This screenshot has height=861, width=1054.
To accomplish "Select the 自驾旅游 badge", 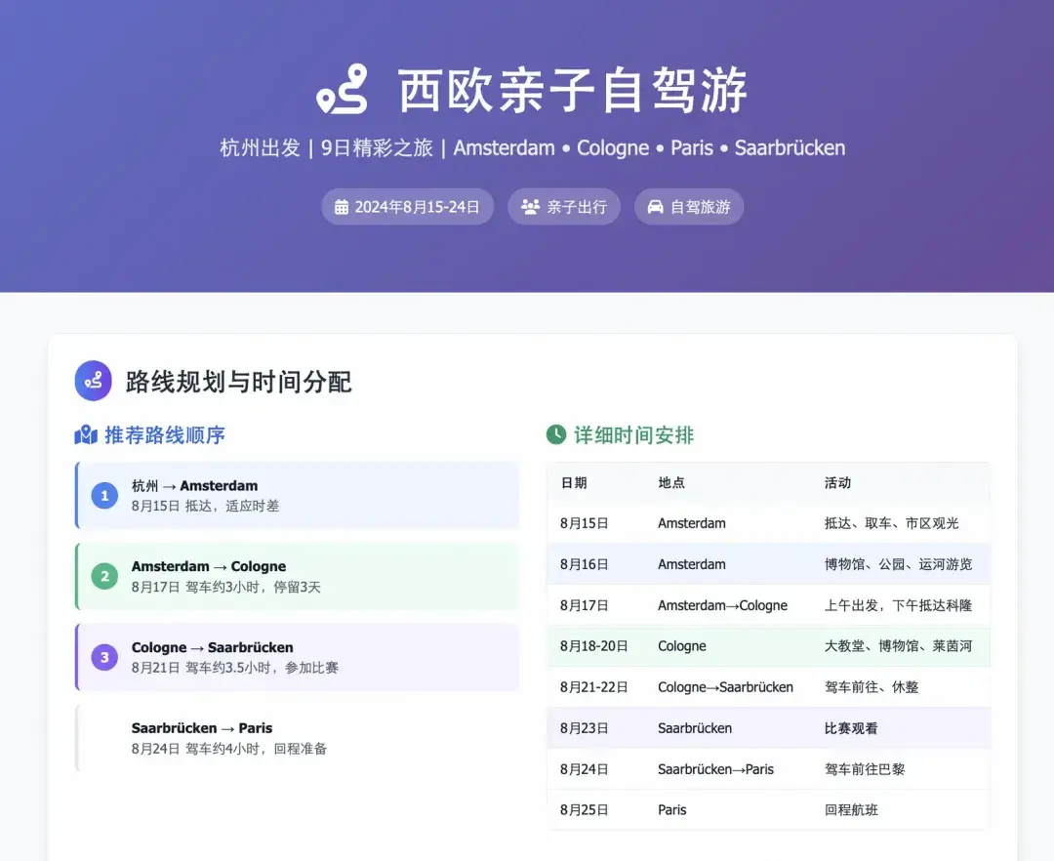I will pyautogui.click(x=689, y=207).
